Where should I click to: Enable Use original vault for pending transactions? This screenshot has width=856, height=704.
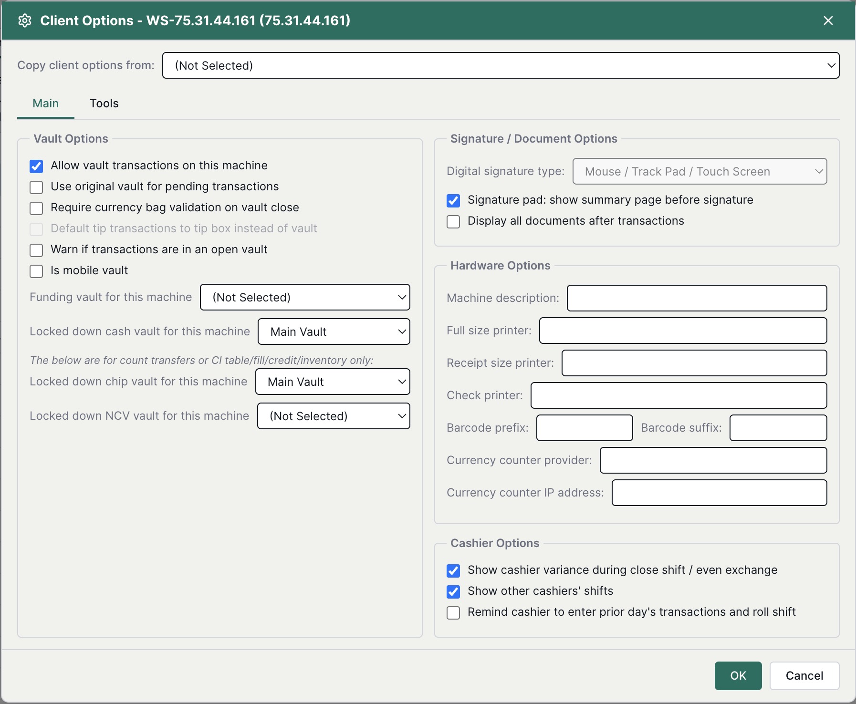[x=36, y=187]
